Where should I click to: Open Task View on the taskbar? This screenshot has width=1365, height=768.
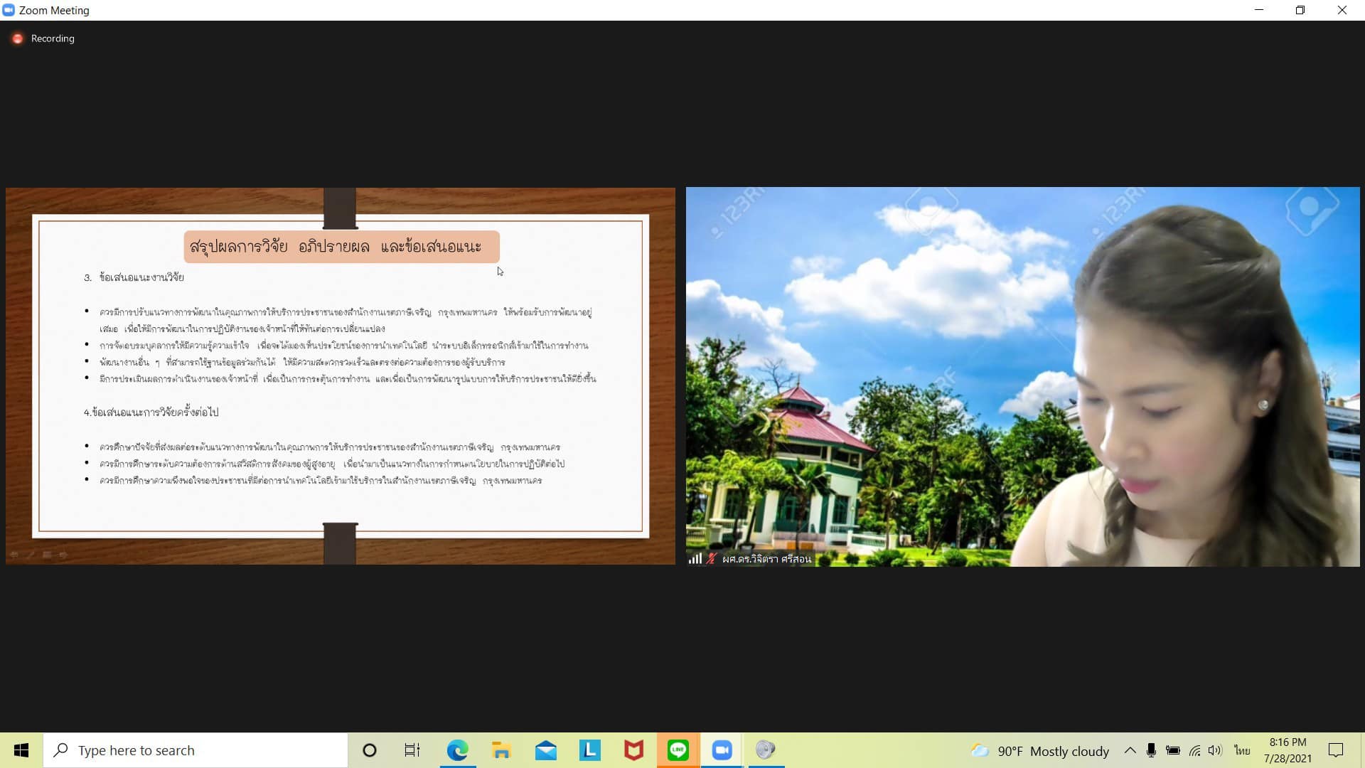pos(412,750)
